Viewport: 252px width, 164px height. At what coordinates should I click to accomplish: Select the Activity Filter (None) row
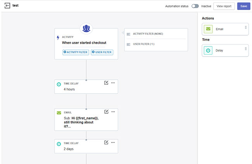156,34
